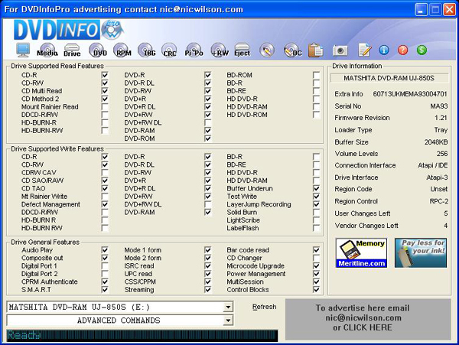This screenshot has width=459, height=345.
Task: Take a screenshot with the camera icon
Action: coord(340,50)
